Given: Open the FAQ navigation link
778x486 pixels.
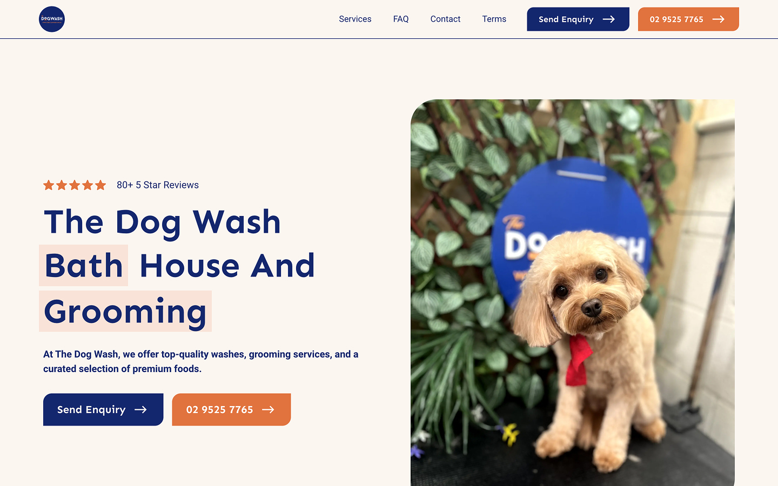Looking at the screenshot, I should click(x=401, y=19).
